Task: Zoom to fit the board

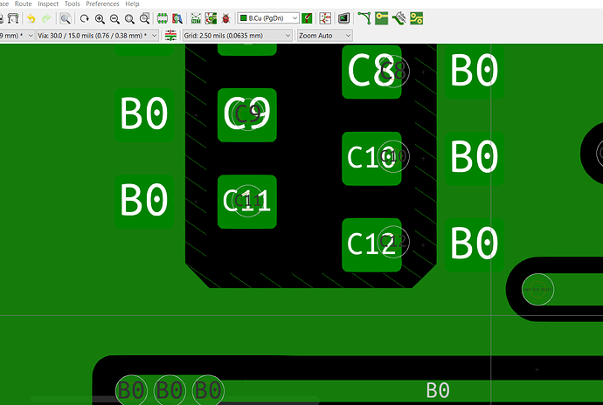Action: (129, 18)
